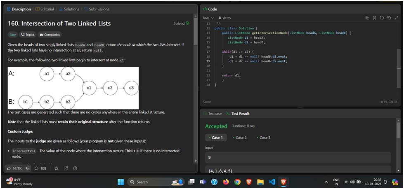Viewport: 404px width, 189px height.
Task: Click the ENG IN language indicator
Action: (x=336, y=182)
